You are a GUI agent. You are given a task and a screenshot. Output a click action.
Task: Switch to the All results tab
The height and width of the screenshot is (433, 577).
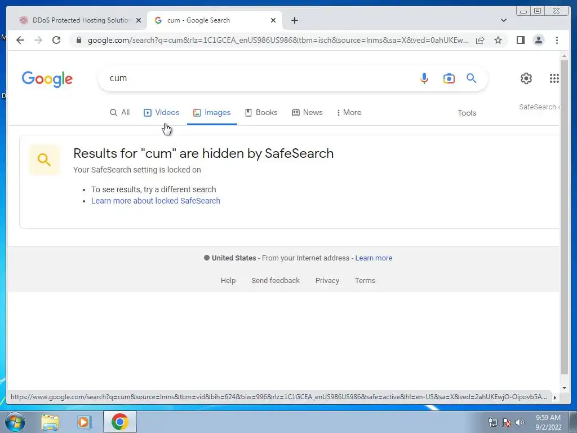[120, 112]
